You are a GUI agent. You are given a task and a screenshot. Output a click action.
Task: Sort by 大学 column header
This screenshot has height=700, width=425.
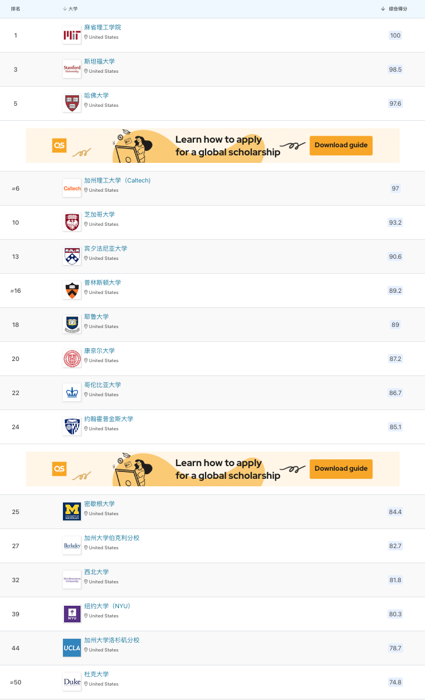click(x=70, y=9)
